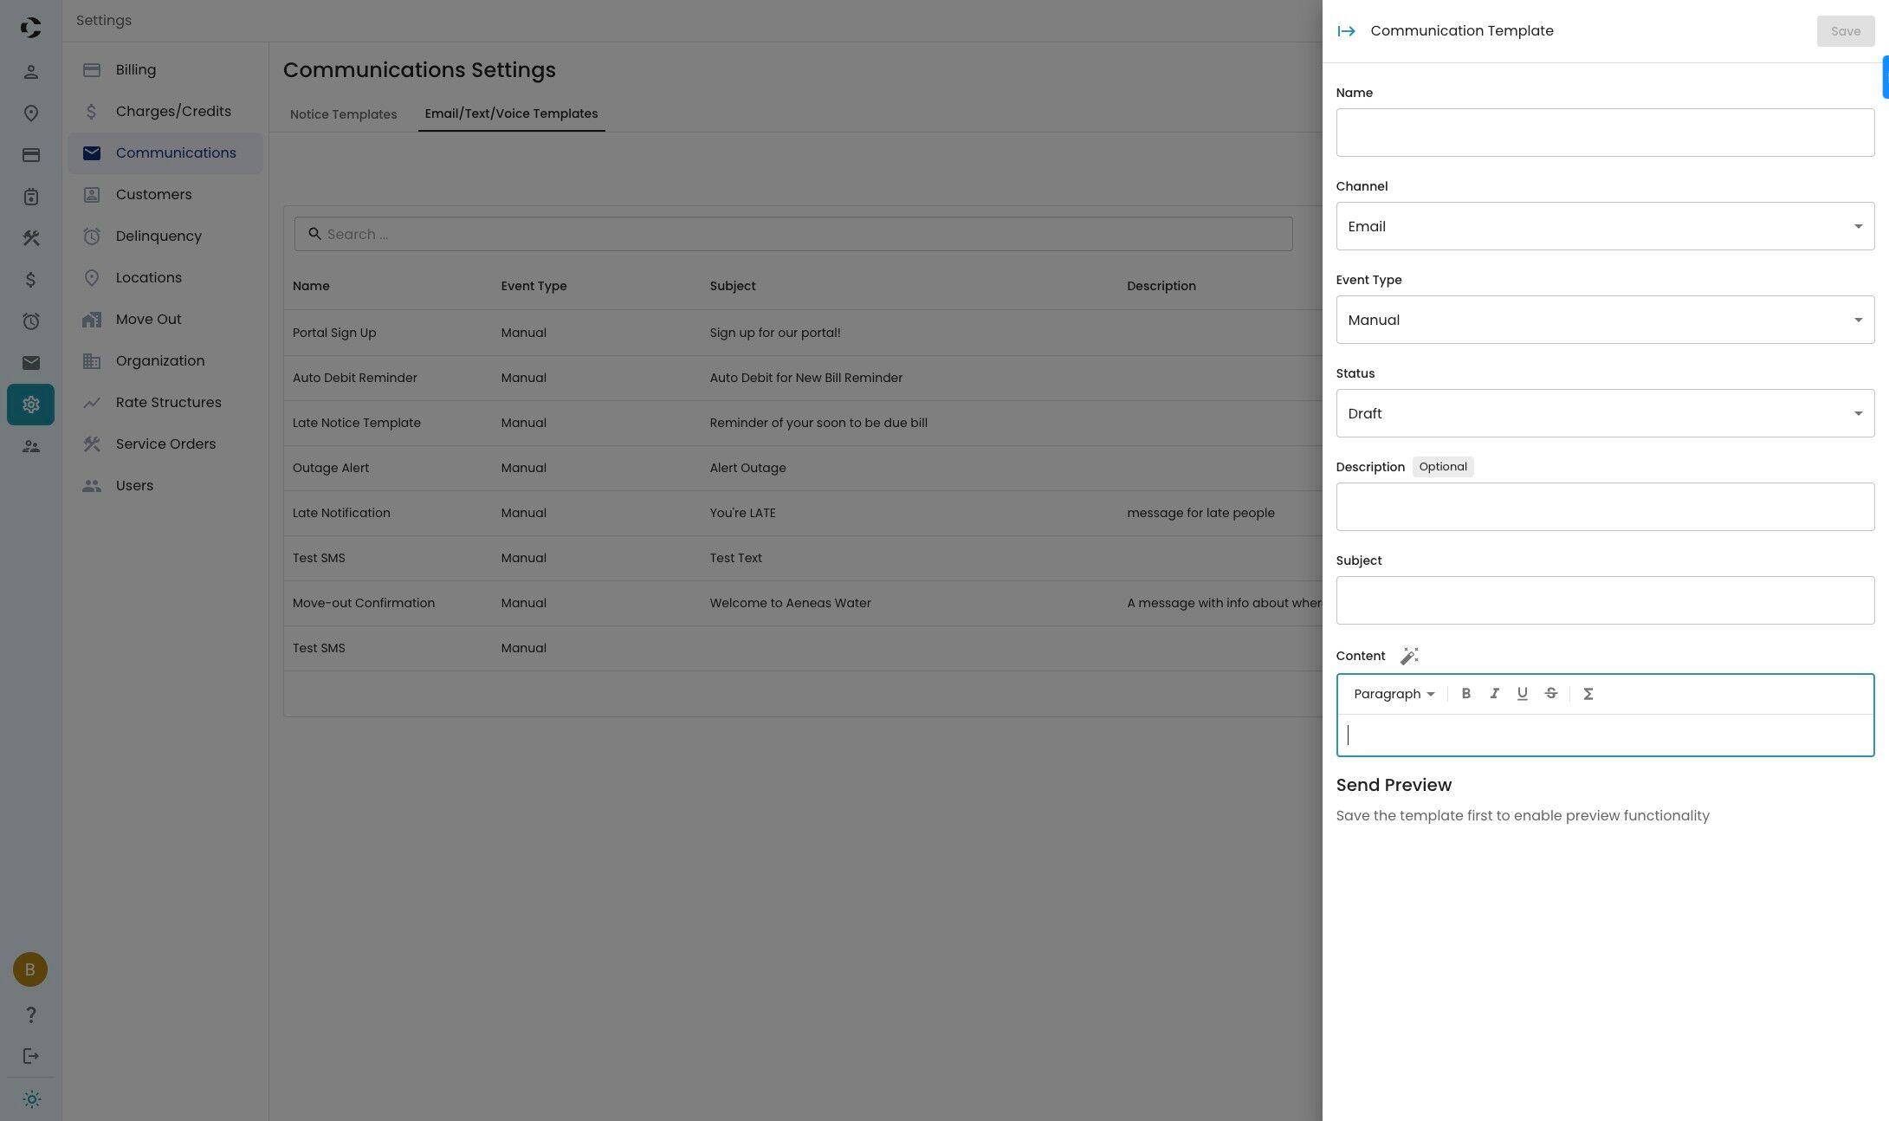Open the Paragraph style dropdown
The image size is (1889, 1121).
pos(1394,694)
